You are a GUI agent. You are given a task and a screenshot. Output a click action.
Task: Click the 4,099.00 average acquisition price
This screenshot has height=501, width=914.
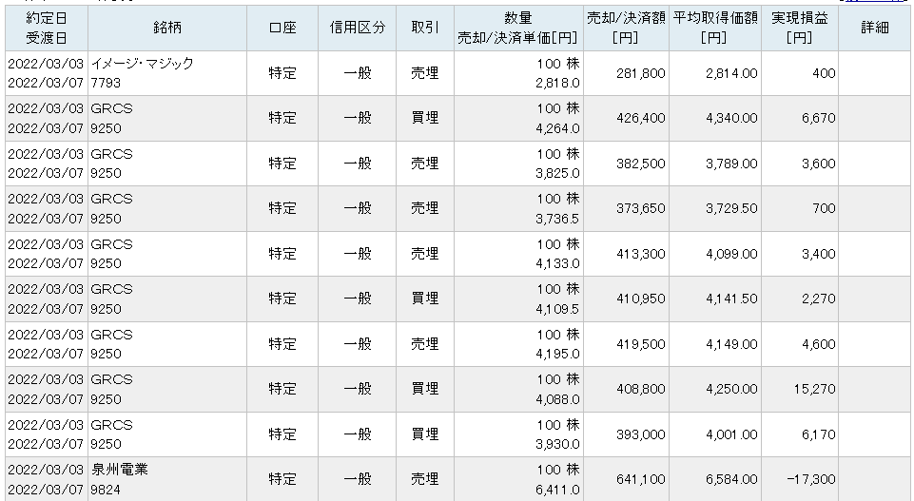point(731,254)
